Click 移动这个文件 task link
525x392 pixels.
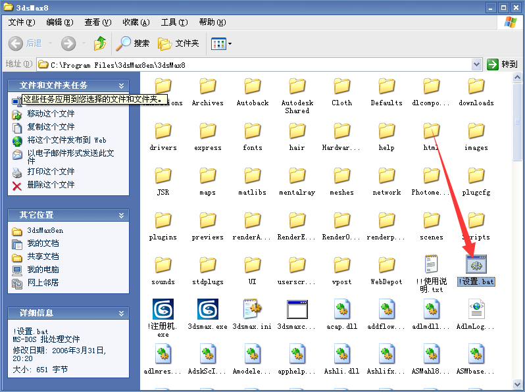51,114
